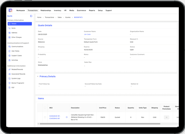The height and width of the screenshot is (134, 185).
Task: Click the Support Cases help icon
Action: point(10,56)
